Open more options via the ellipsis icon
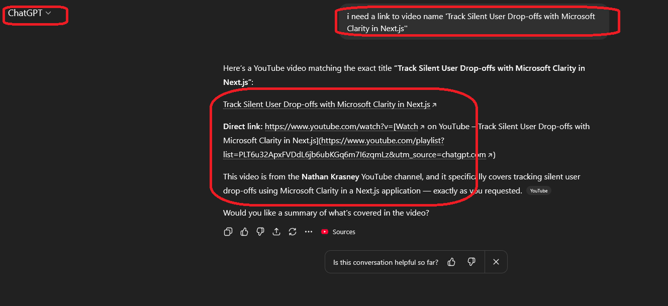 point(308,232)
